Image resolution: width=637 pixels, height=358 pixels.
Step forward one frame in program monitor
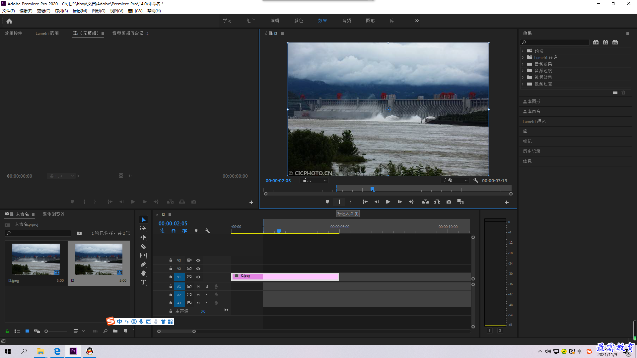pyautogui.click(x=400, y=202)
